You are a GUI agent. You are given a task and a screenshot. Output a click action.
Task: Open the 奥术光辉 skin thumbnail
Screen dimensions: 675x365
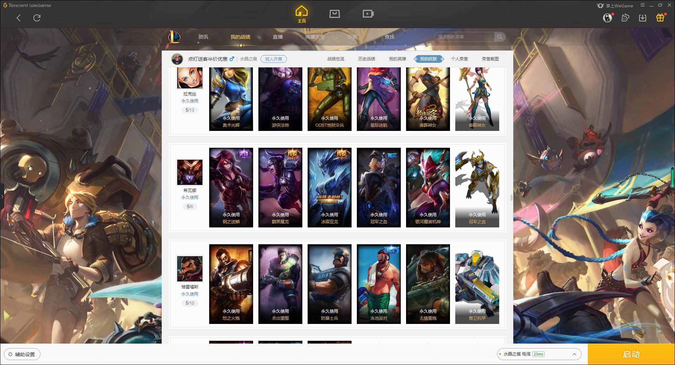231,99
